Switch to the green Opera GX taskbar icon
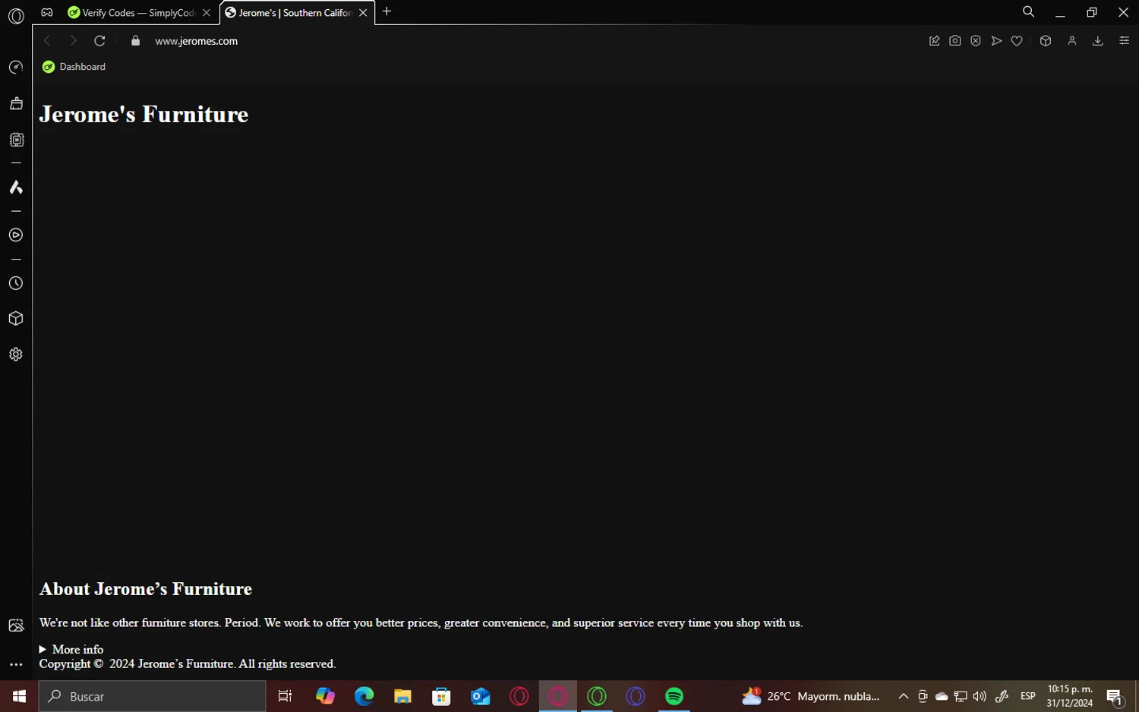Screen dimensions: 1139x712 (597, 696)
